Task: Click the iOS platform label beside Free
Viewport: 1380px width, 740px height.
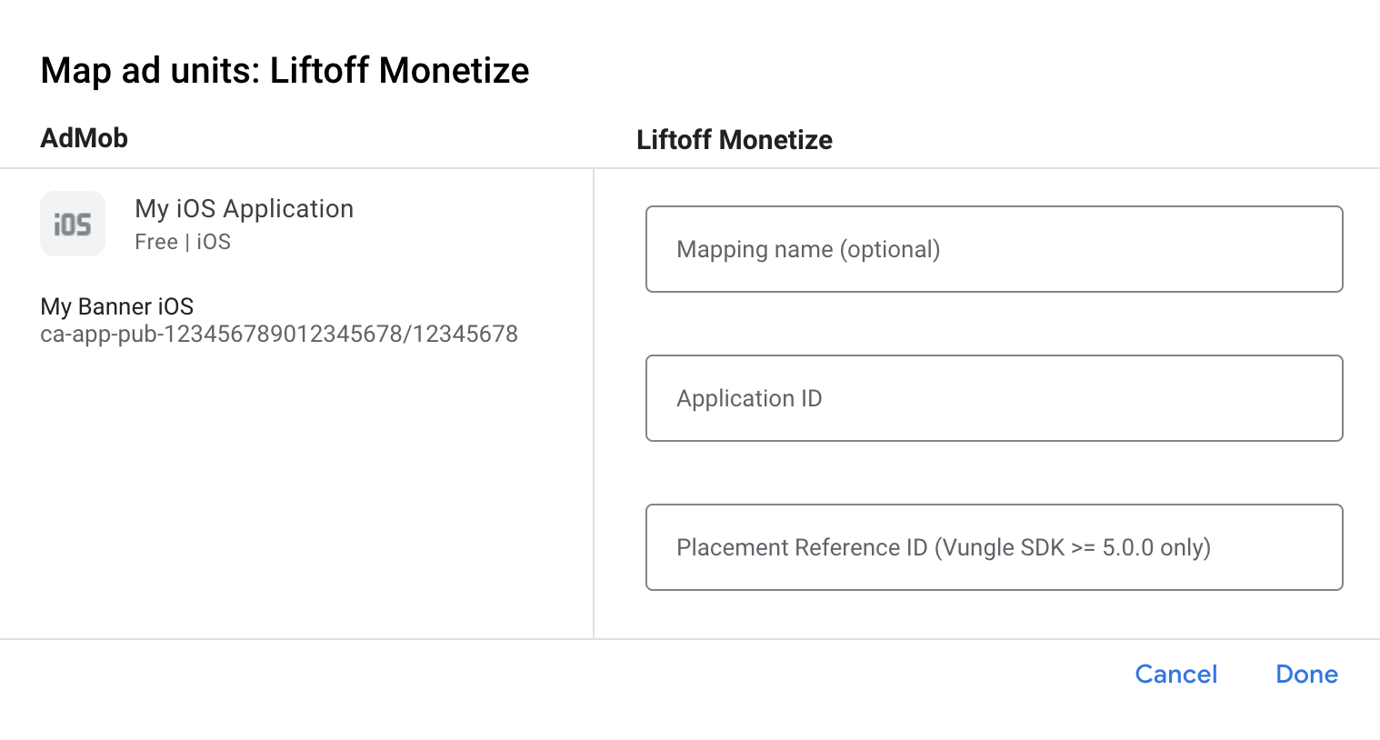Action: pos(214,242)
